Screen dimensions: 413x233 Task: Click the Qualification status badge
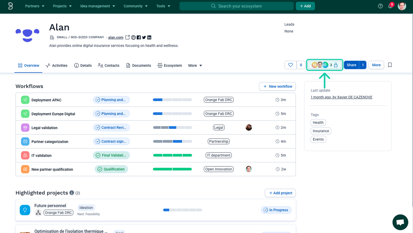pos(111,169)
